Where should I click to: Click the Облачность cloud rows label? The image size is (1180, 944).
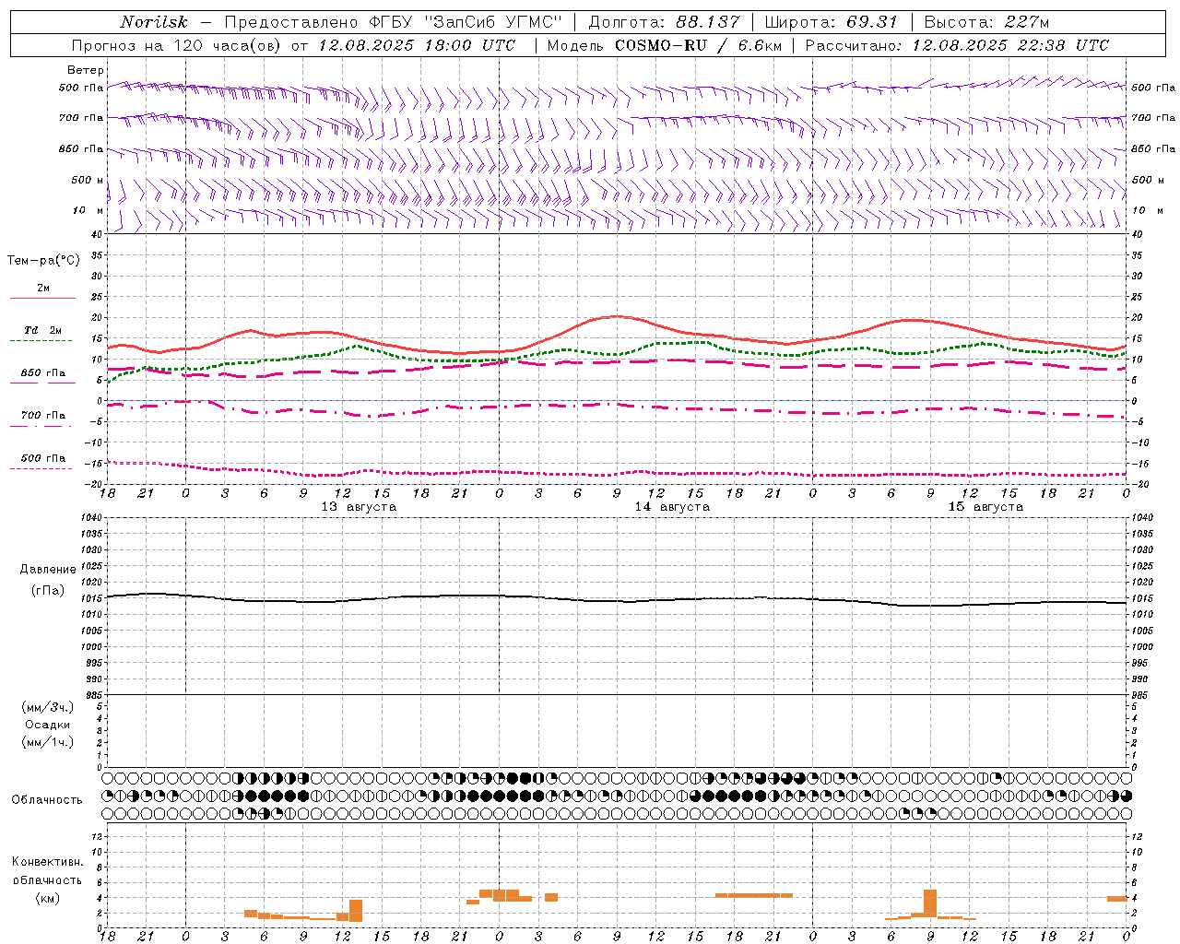47,800
